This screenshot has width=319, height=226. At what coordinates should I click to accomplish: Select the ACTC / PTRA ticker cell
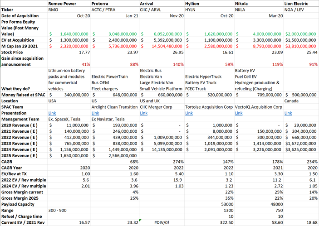pyautogui.click(x=115, y=10)
